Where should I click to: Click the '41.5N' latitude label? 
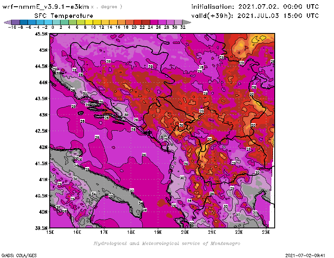[x=41, y=163]
